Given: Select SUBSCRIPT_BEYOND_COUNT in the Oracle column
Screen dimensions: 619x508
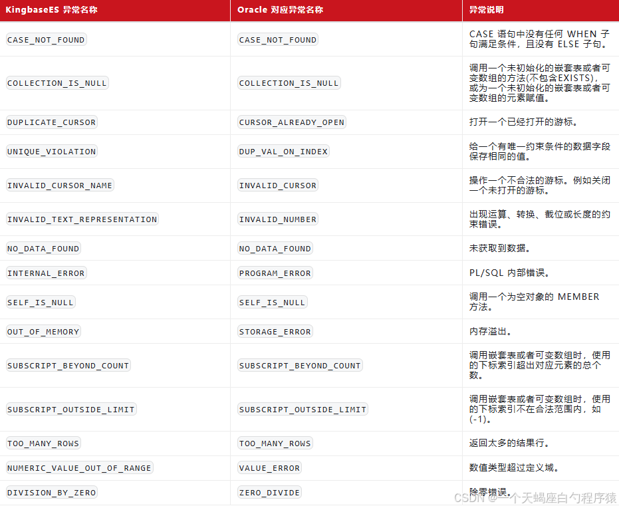Looking at the screenshot, I should point(300,366).
